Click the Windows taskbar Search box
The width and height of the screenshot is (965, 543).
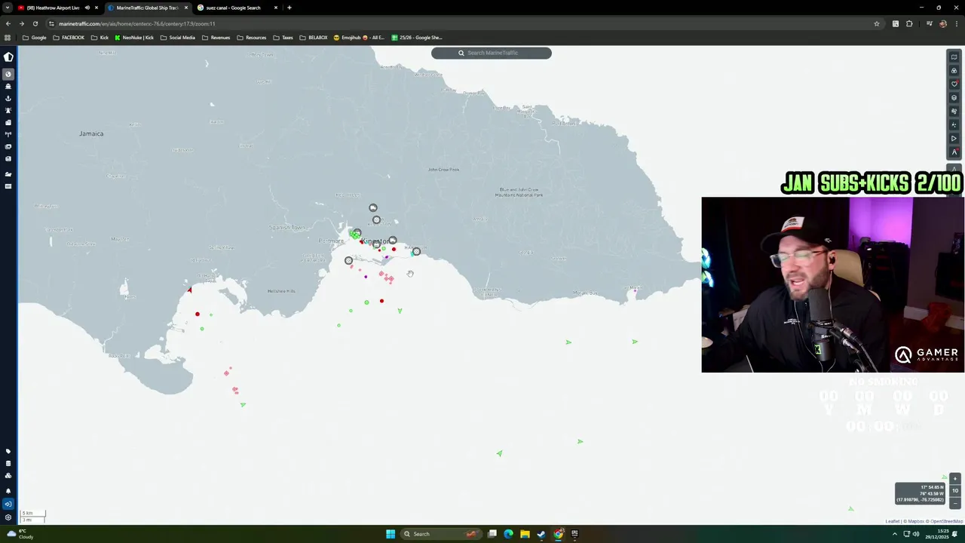(x=441, y=534)
